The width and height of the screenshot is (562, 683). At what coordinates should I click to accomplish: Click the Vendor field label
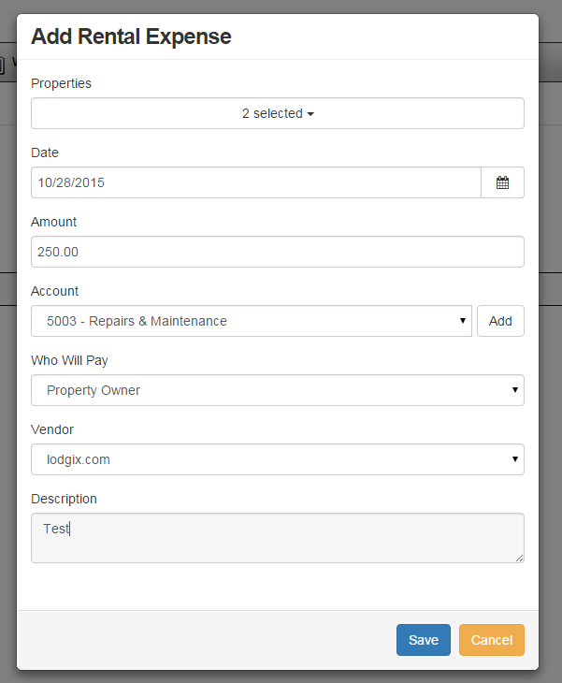click(x=52, y=429)
